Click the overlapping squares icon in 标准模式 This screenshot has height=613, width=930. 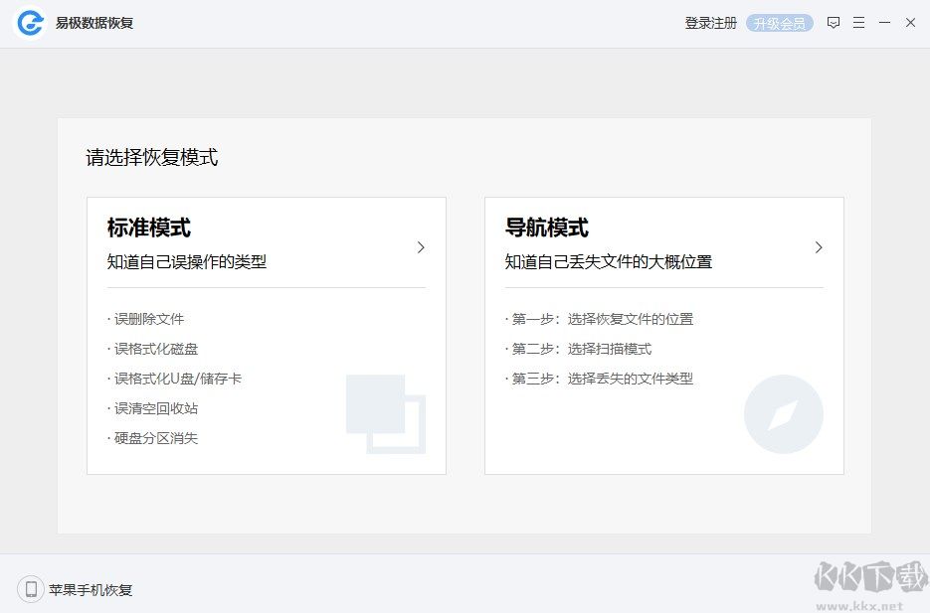(x=386, y=414)
